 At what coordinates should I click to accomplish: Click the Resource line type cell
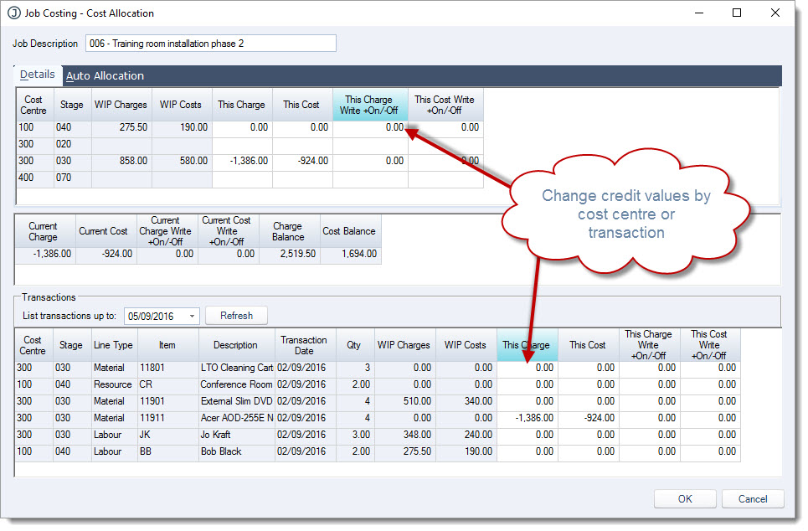coord(114,384)
